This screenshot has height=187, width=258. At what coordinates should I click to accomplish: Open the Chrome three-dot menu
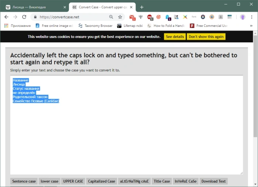[252, 17]
